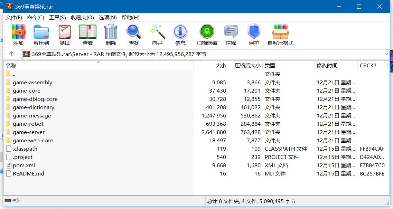Select the pom.xml file
Viewport: 393px width, 209px height.
pyautogui.click(x=24, y=165)
